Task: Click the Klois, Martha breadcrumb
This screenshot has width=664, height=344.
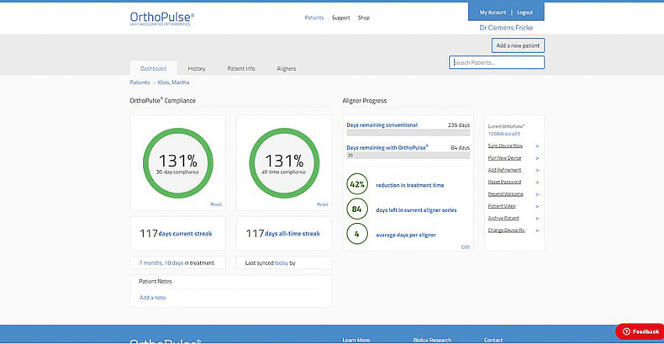Action: [174, 82]
